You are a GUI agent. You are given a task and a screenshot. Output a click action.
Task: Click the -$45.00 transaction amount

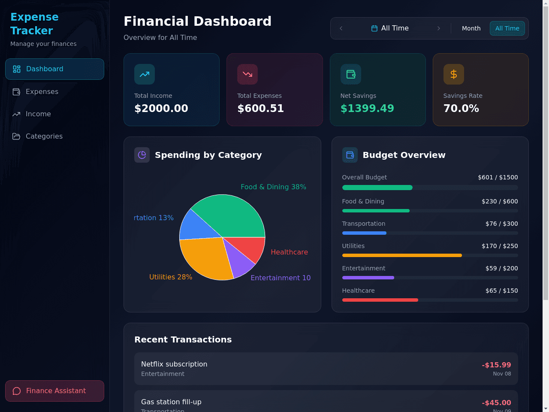(496, 403)
